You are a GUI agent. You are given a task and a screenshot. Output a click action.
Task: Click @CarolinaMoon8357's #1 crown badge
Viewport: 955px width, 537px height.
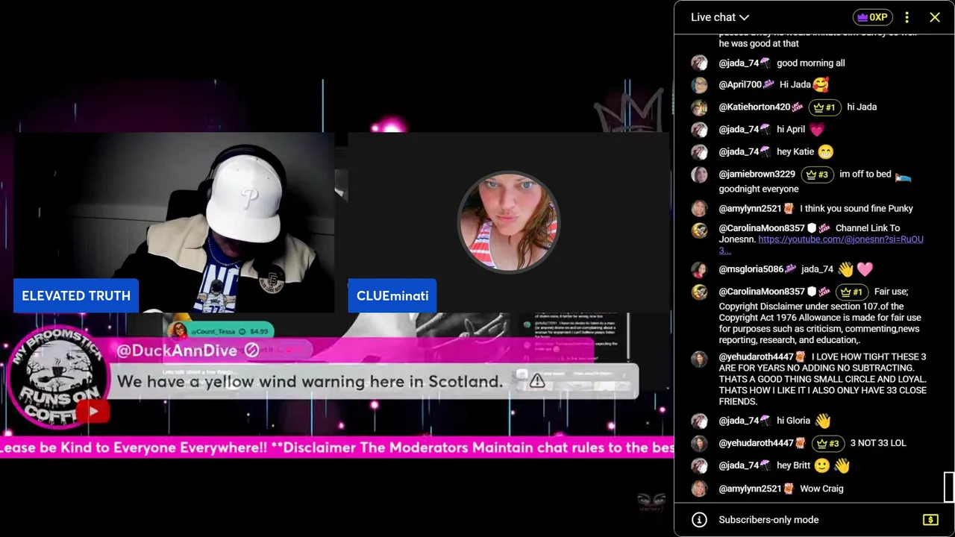coord(852,292)
